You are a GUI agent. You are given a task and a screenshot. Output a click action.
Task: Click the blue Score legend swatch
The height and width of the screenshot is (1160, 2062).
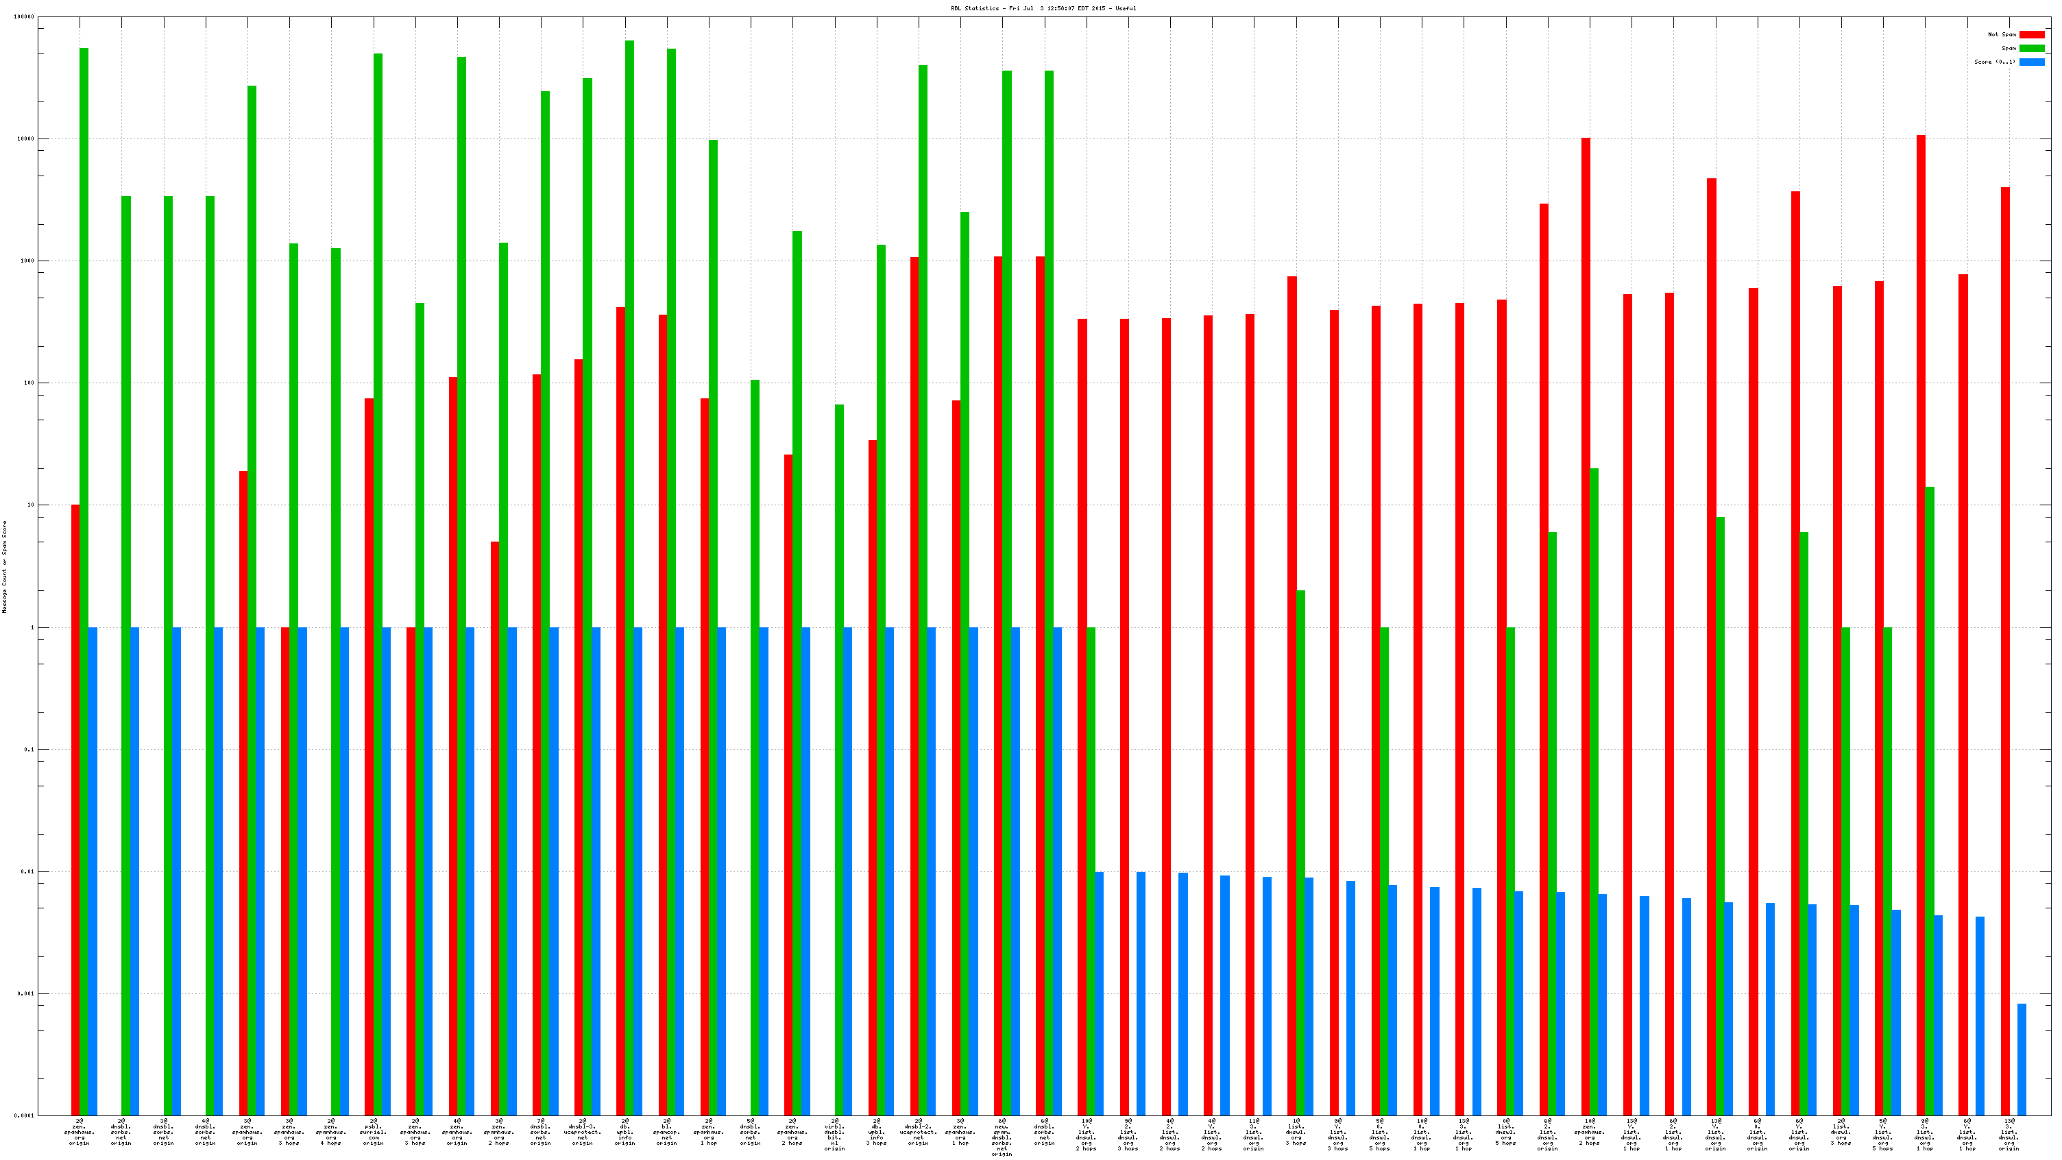tap(2032, 62)
